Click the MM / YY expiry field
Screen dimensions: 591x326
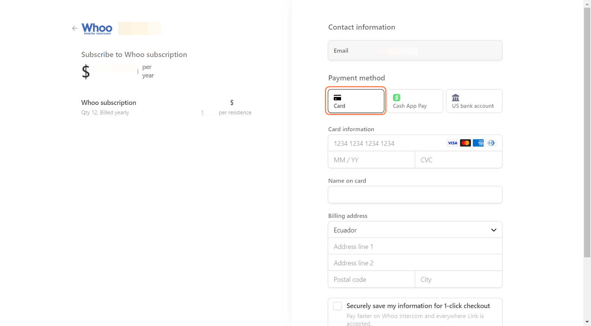(x=371, y=160)
